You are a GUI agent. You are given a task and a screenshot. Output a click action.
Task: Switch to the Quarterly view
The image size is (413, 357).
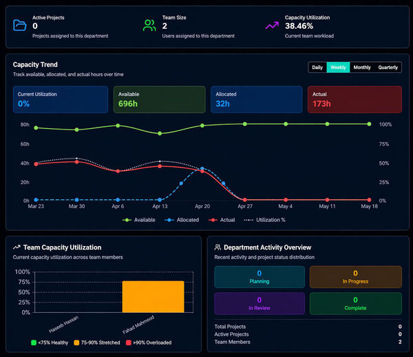(x=388, y=68)
